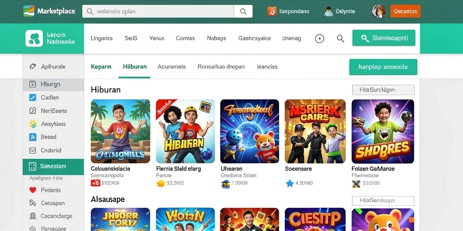463x231 pixels.
Task: Click the yellow star rating under Flerria Siald
Action: [x=161, y=183]
